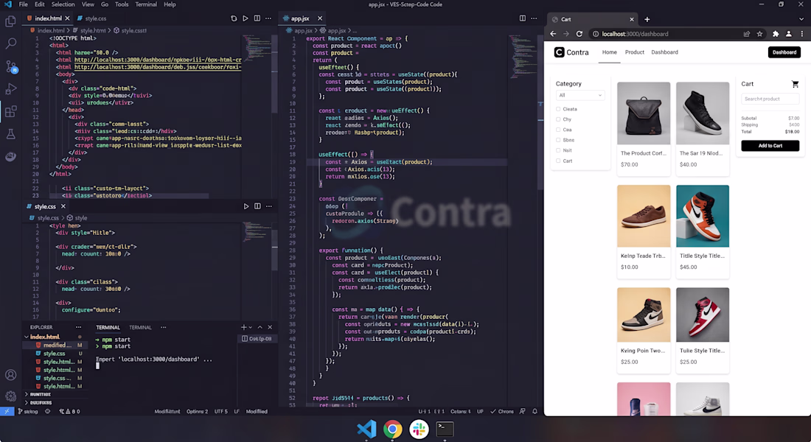Viewport: 811px width, 442px height.
Task: Open the Explorer view in the activity bar
Action: tap(10, 21)
